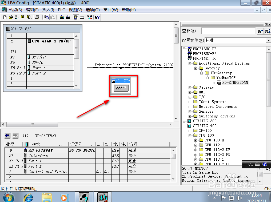
Task: Collapse Additional Field Devices folder
Action: tap(190, 64)
